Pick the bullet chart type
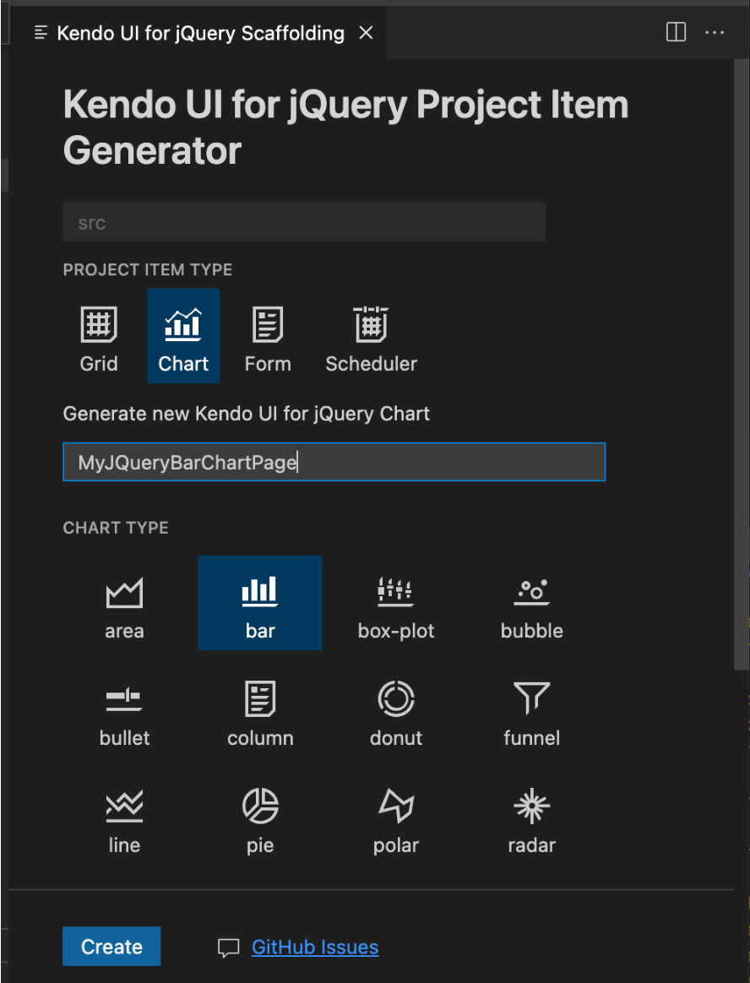This screenshot has width=750, height=983. point(124,710)
